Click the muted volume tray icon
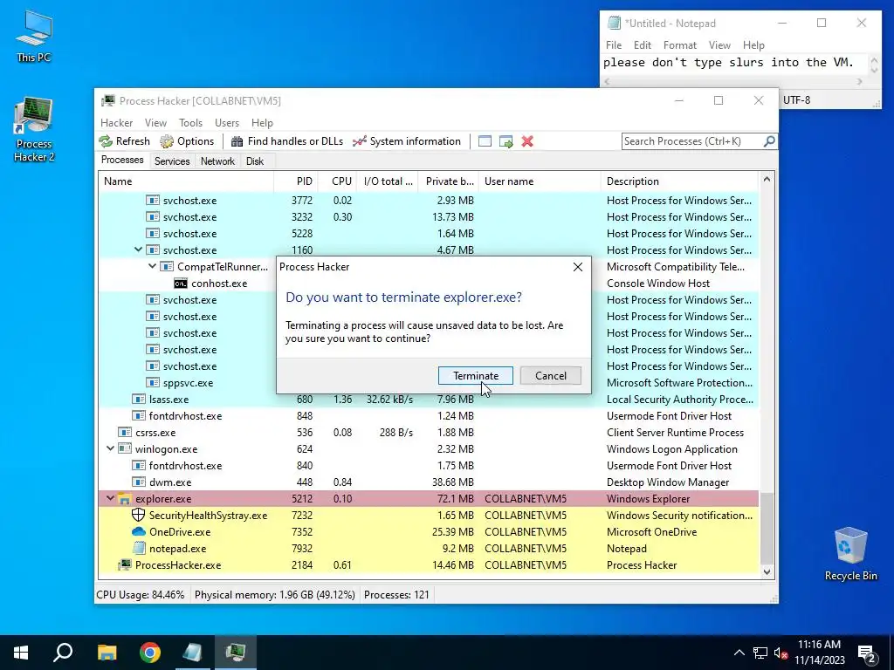The image size is (894, 670). (x=781, y=653)
